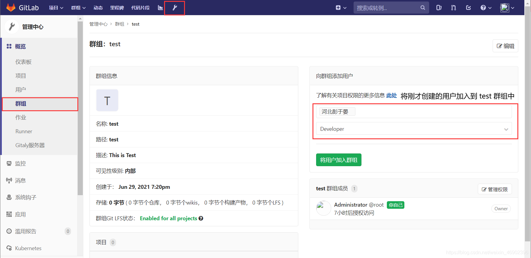Click the 群组 breadcrumb link
Screen dimensions: 531x258
(120, 24)
